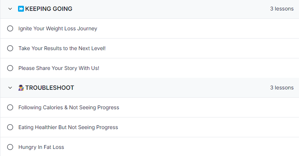Click the fast-forward emoji icon beside KEEPING GOING

[x=21, y=9]
